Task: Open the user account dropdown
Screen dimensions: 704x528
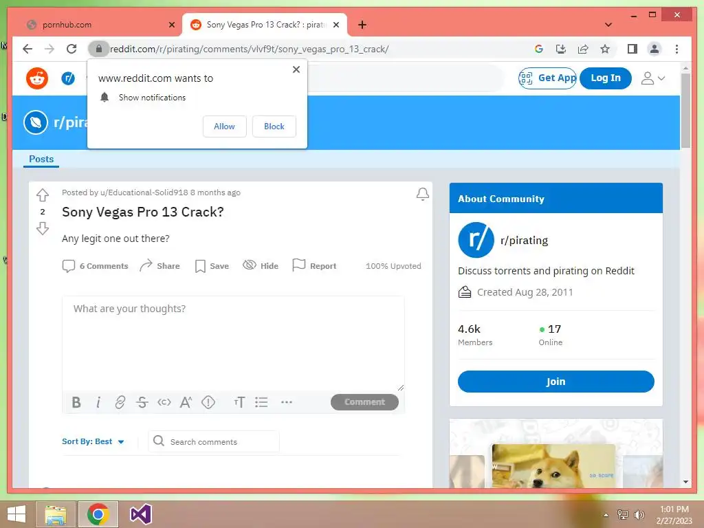Action: (x=653, y=78)
